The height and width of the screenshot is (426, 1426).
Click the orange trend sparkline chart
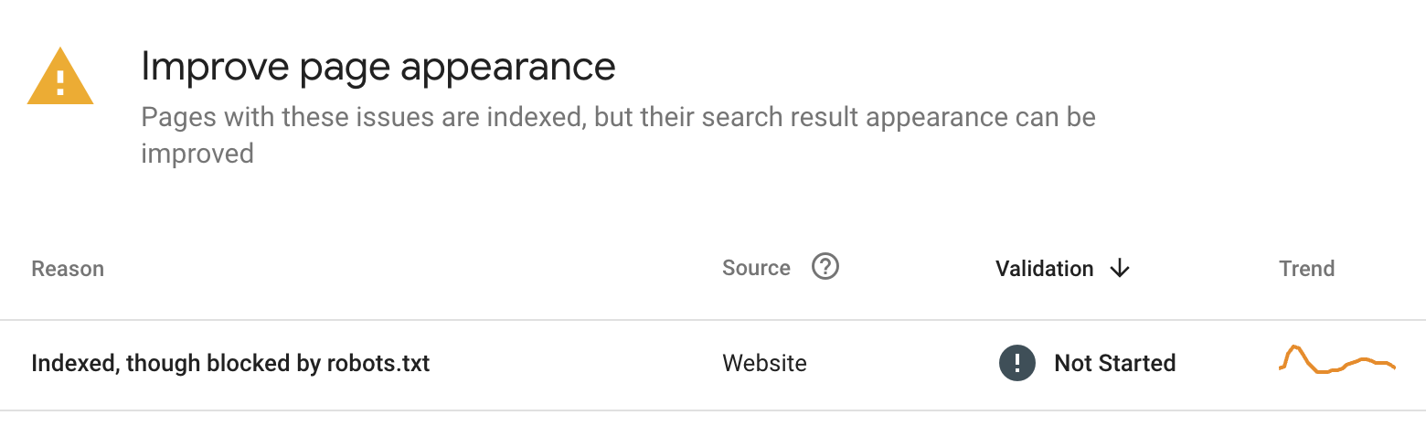coord(1336,360)
